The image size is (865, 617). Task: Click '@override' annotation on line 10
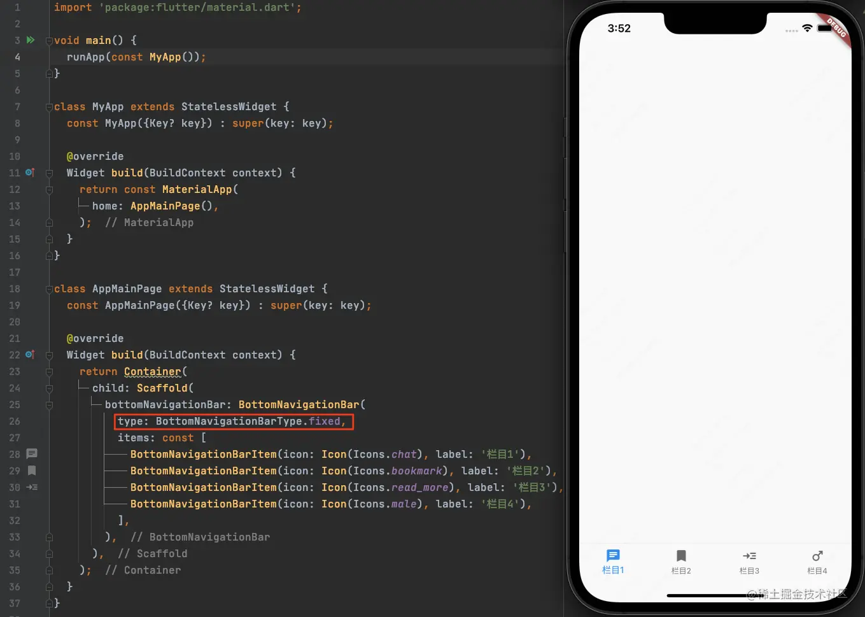[x=95, y=156]
